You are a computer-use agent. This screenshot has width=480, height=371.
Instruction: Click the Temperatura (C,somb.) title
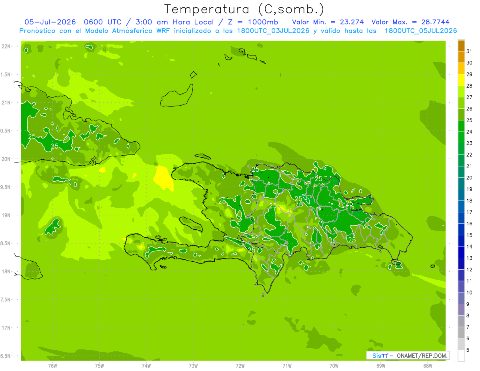[244, 9]
